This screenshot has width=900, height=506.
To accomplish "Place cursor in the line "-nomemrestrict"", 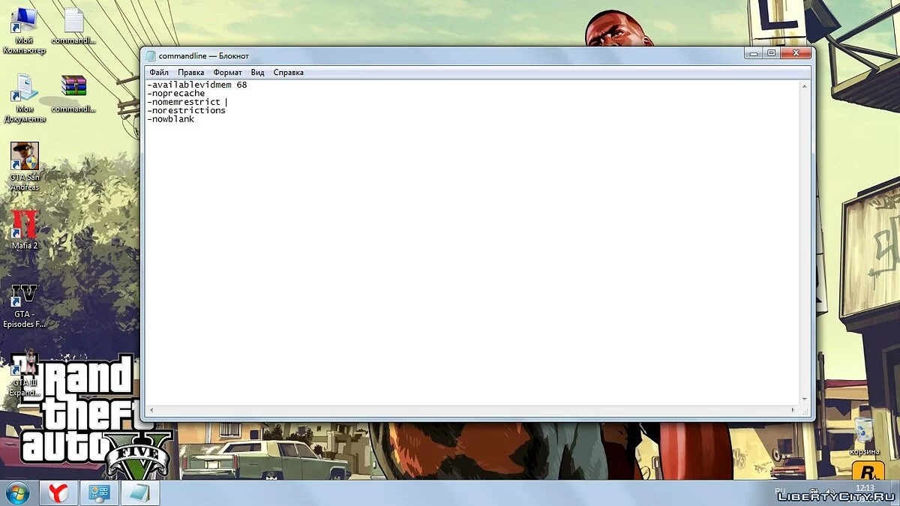I will click(184, 102).
